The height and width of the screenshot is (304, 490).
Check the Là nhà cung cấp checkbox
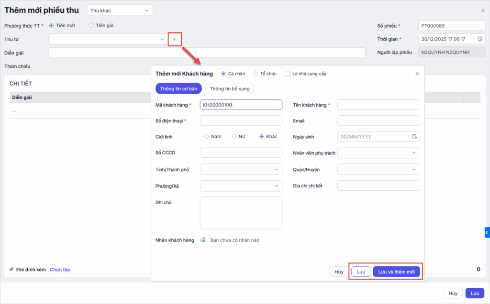288,74
